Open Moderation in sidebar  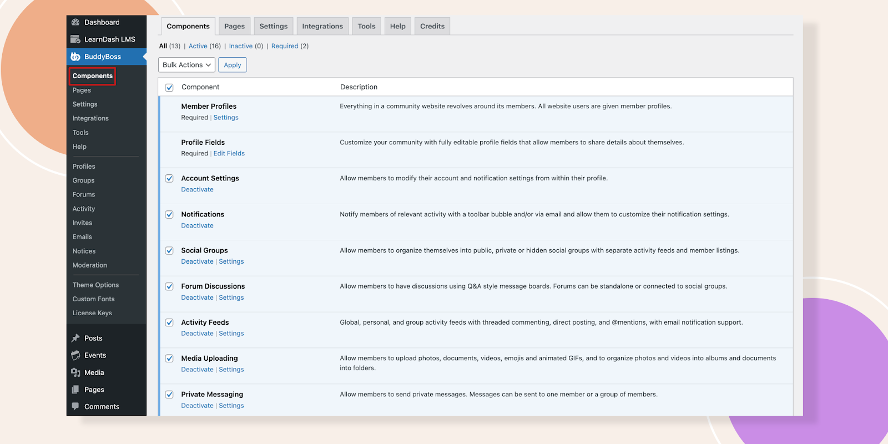tap(90, 265)
